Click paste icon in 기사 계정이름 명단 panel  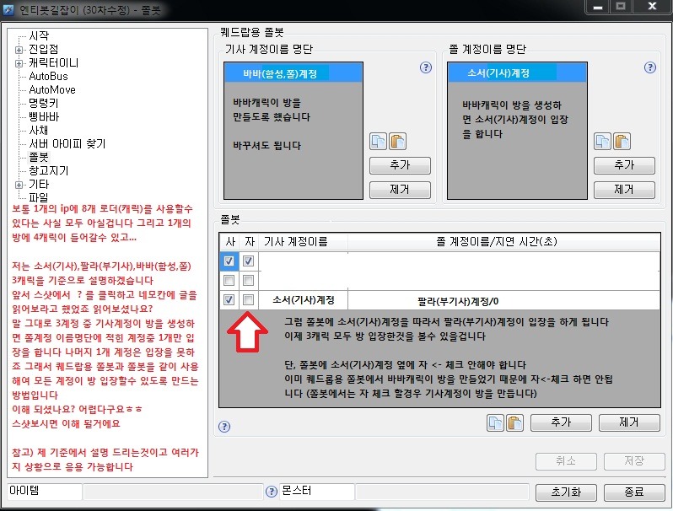397,141
